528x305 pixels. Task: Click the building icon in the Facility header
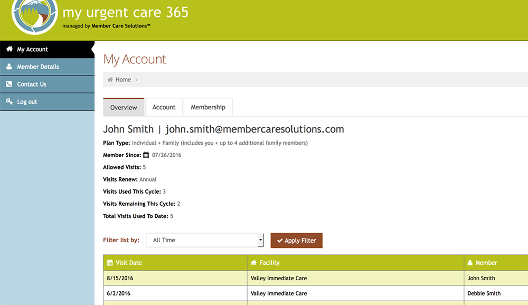click(x=254, y=262)
